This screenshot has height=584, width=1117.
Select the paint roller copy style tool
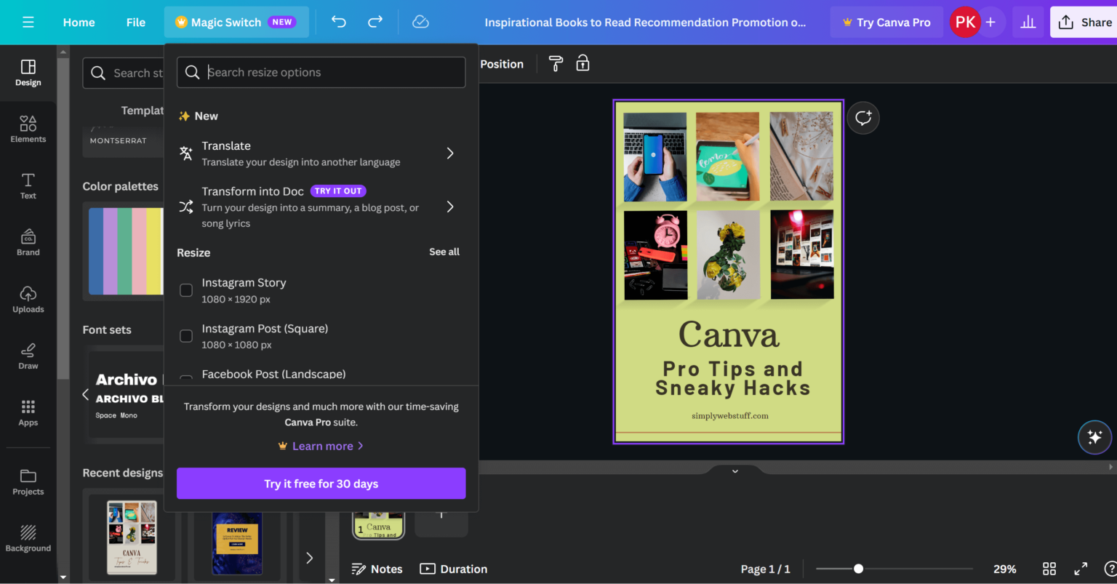point(555,64)
